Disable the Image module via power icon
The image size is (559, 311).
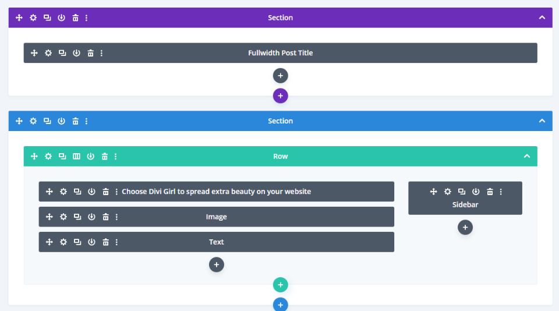[x=91, y=217]
